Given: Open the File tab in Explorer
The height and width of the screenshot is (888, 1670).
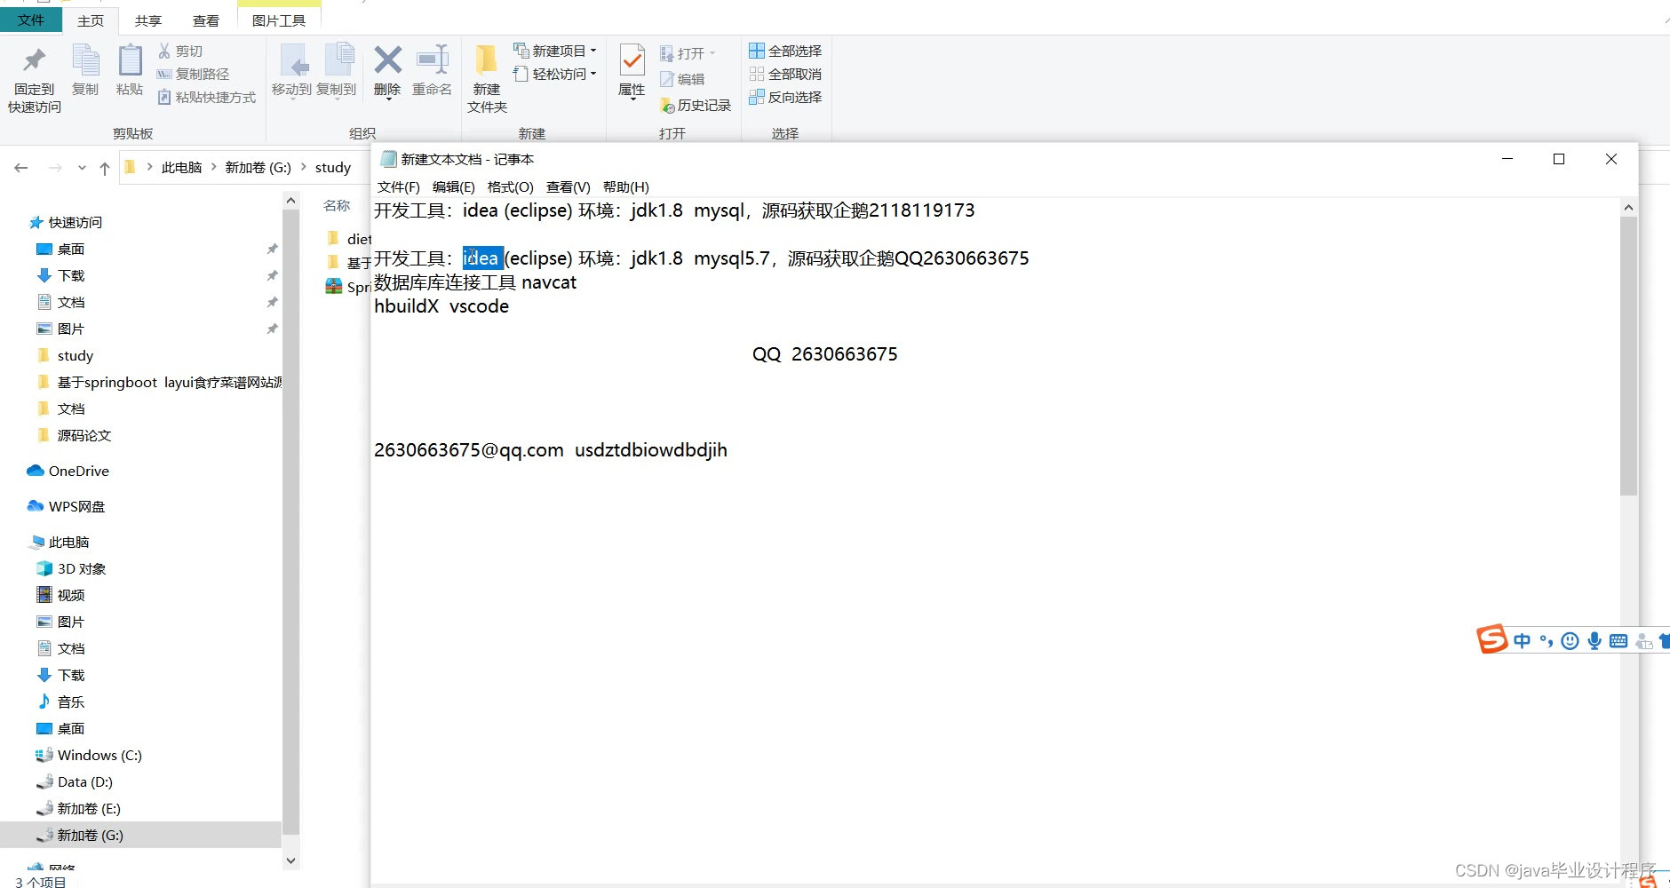Looking at the screenshot, I should (31, 20).
